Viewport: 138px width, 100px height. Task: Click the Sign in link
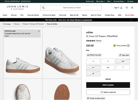(117, 8)
